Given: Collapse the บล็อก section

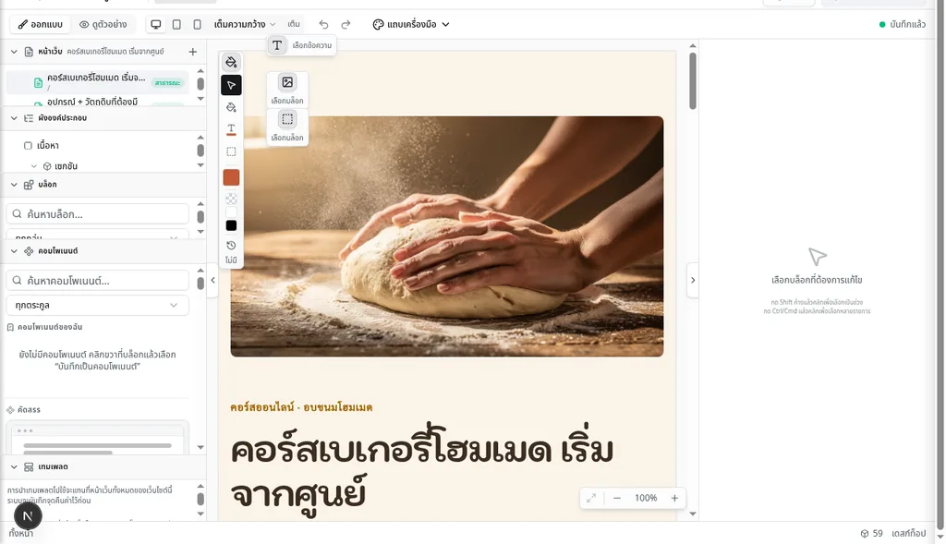Looking at the screenshot, I should point(14,185).
